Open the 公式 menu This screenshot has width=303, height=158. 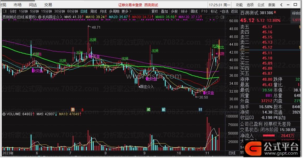(x=261, y=5)
